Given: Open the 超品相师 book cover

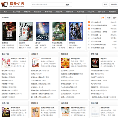Looking at the screenshot, I should pos(26,31).
